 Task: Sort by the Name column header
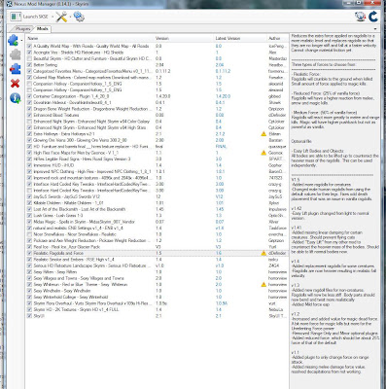pos(89,38)
